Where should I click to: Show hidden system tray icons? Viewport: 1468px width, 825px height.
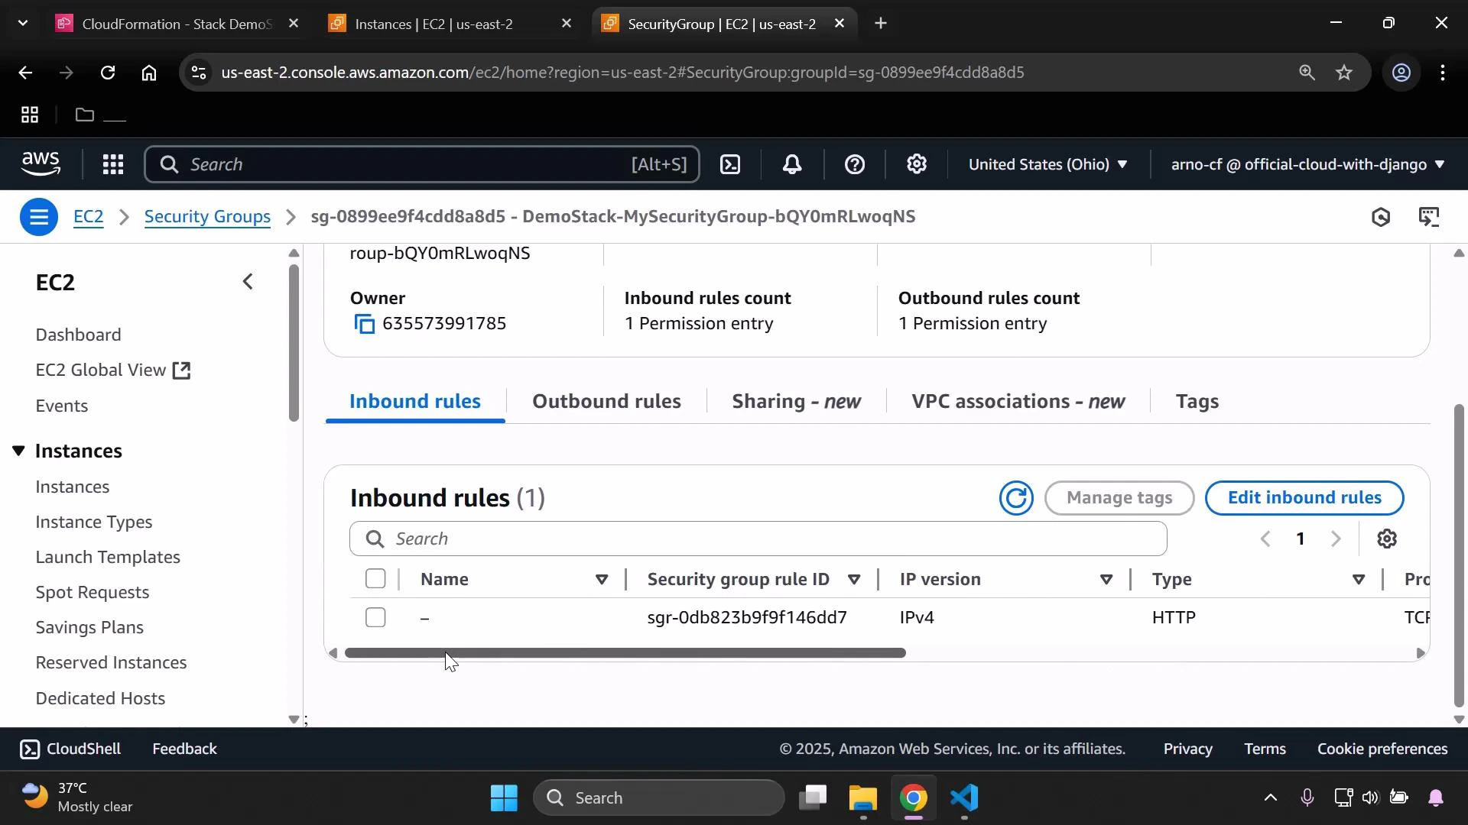(x=1270, y=798)
